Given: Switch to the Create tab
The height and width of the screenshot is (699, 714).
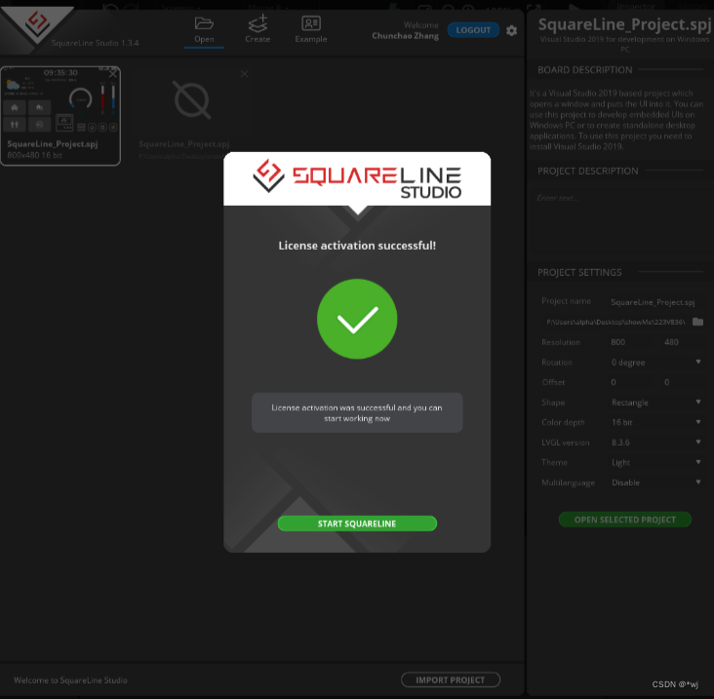Looking at the screenshot, I should (x=258, y=30).
